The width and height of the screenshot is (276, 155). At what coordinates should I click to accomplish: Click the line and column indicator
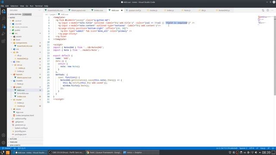(x=226, y=148)
